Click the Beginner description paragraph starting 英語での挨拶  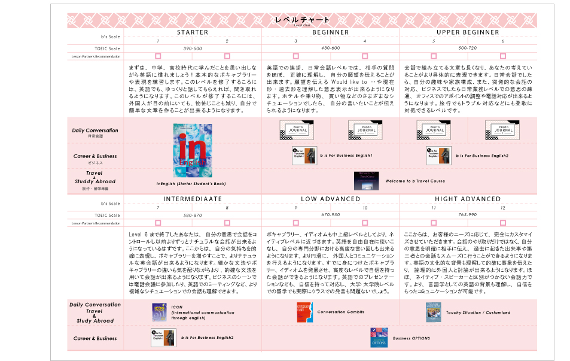(x=330, y=89)
